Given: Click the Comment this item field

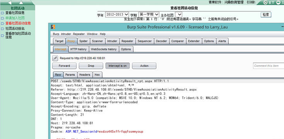Looking at the screenshot, I should click(269, 66).
